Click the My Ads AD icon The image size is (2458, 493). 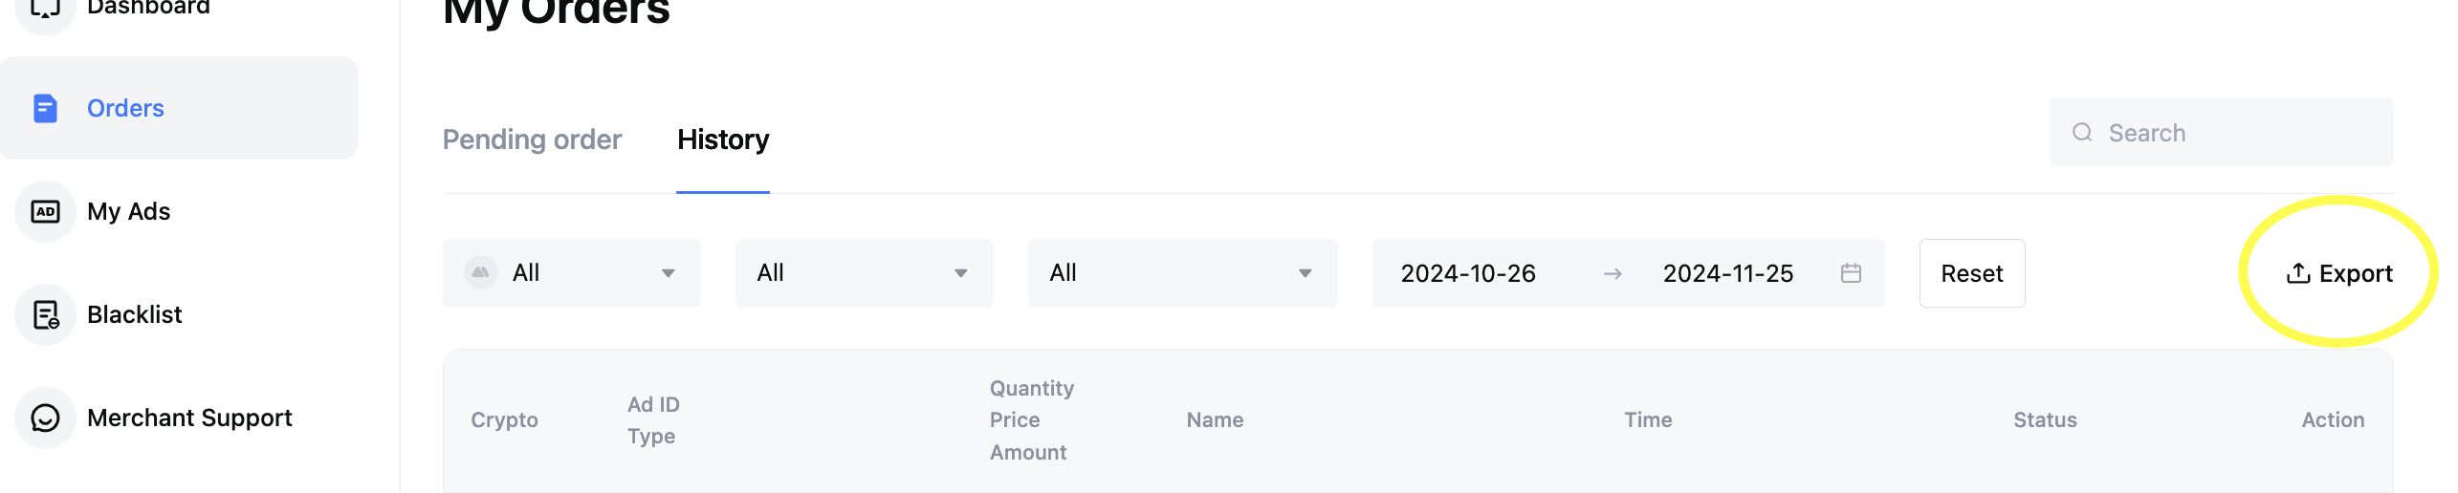pyautogui.click(x=45, y=211)
